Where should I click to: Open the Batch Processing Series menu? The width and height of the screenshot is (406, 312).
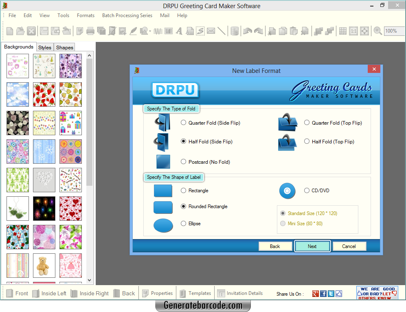[127, 15]
